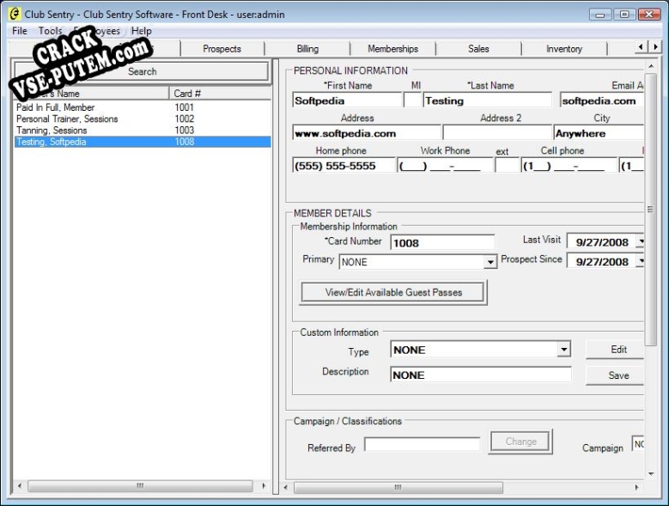Switch to the Inventory tab
Viewport: 669px width, 506px height.
coord(564,49)
